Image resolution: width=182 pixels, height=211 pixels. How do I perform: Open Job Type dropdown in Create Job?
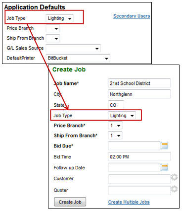[x=122, y=116]
